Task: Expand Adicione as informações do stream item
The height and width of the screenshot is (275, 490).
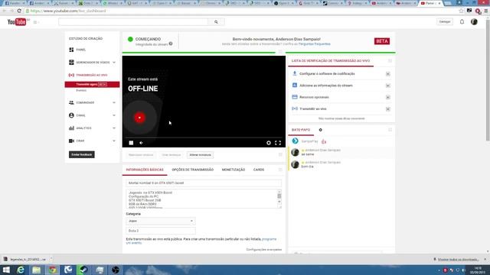Action: pyautogui.click(x=388, y=86)
